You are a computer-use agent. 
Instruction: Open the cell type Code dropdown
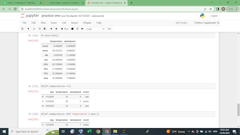pyautogui.click(x=95, y=29)
